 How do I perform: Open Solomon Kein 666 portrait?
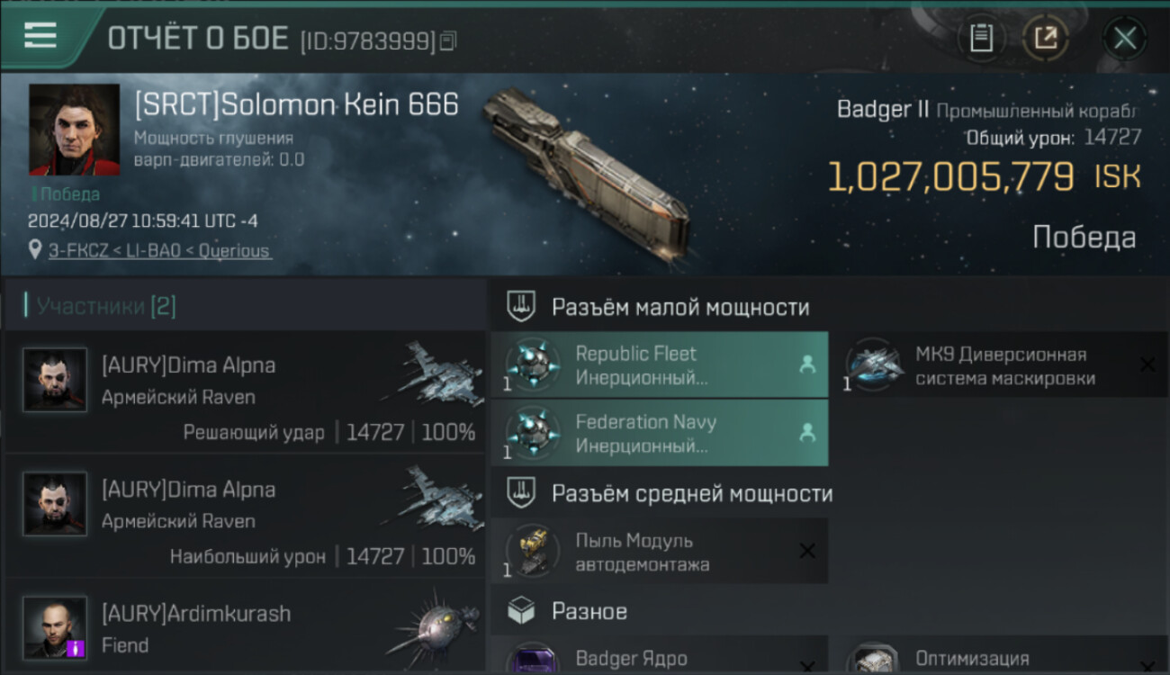[75, 129]
